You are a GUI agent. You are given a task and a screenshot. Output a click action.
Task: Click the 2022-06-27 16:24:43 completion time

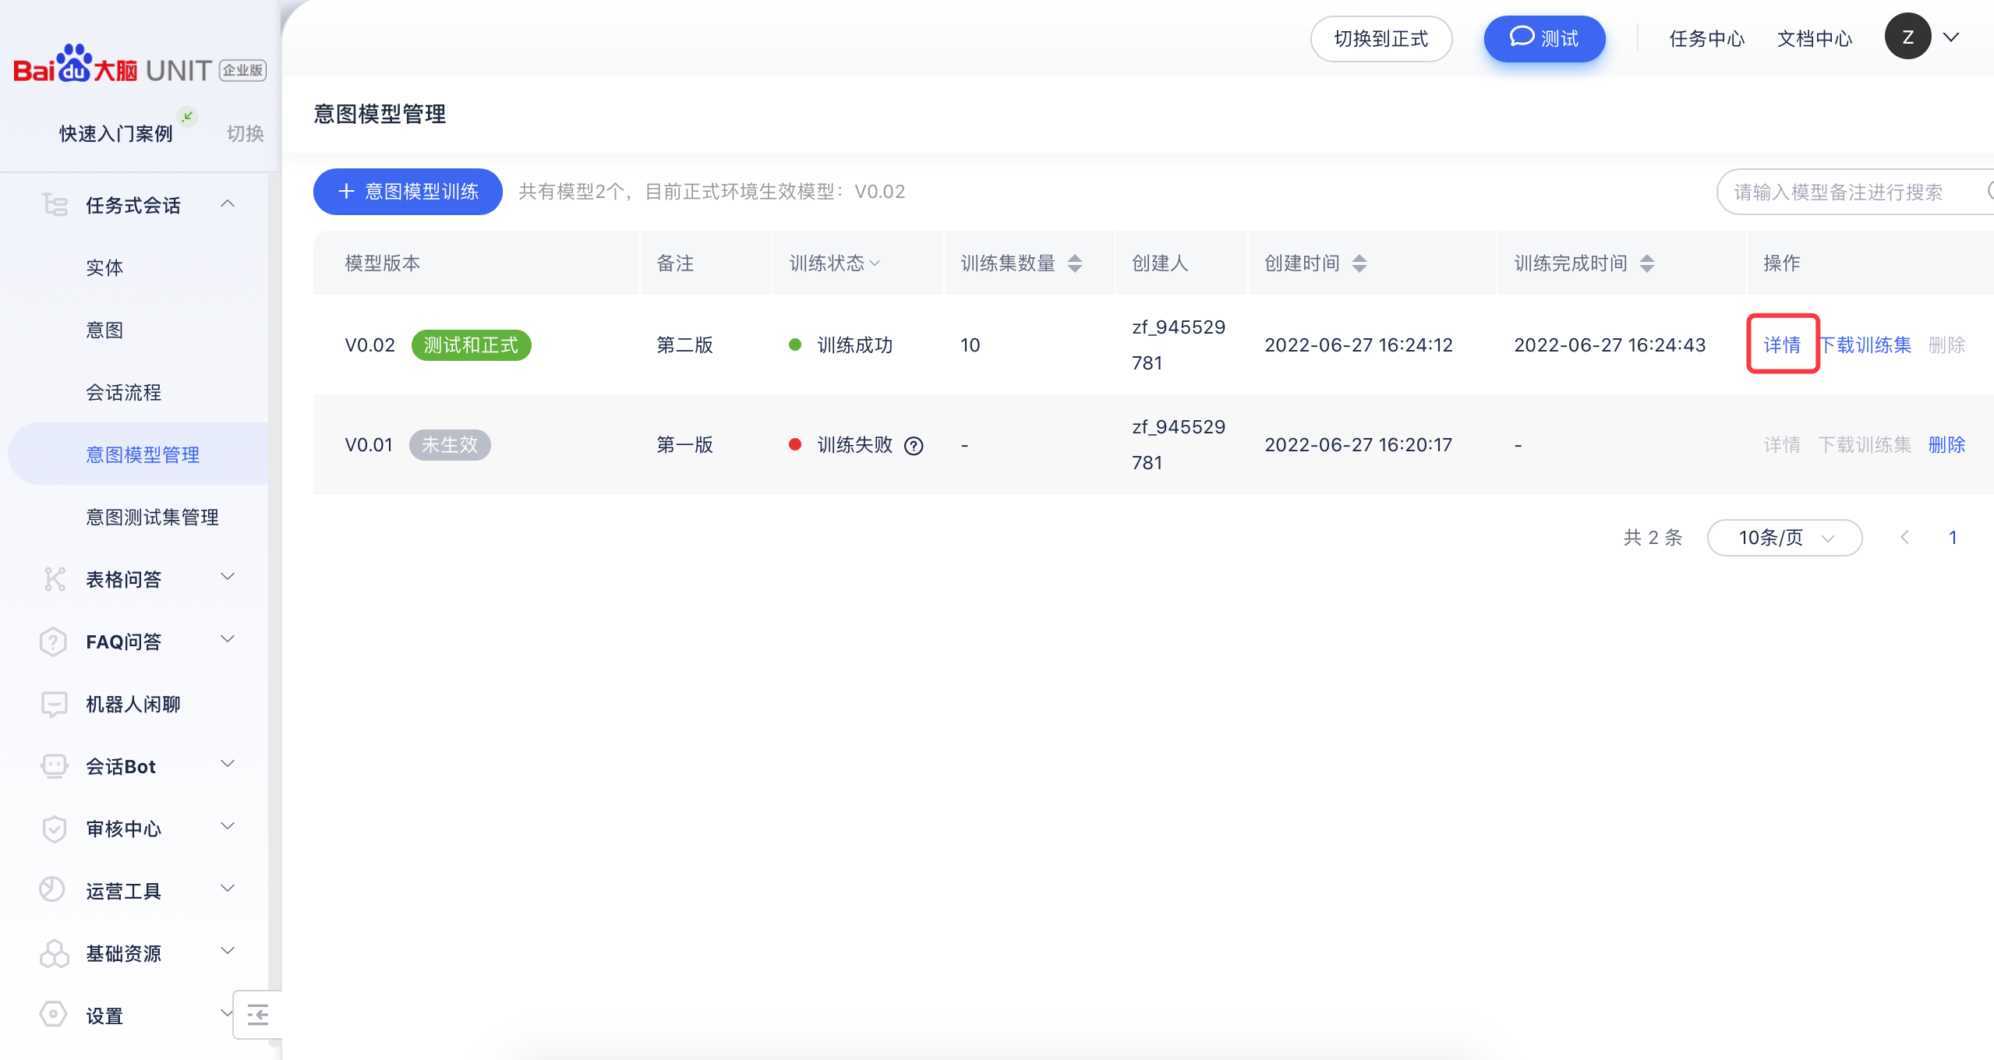pyautogui.click(x=1610, y=344)
